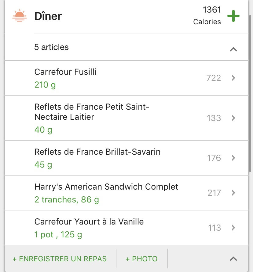The height and width of the screenshot is (272, 253).
Task: Open details arrow for Harry's American Sandwich
Action: [x=233, y=193]
